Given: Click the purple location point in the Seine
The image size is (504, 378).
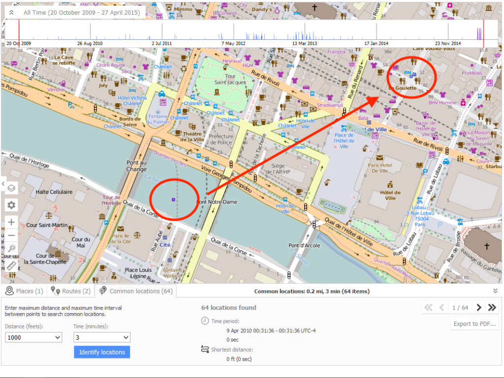Looking at the screenshot, I should pyautogui.click(x=174, y=200).
